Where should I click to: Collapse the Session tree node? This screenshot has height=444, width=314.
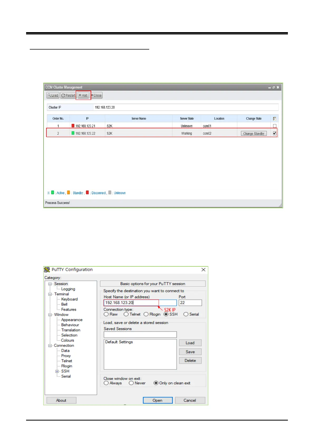coord(50,284)
